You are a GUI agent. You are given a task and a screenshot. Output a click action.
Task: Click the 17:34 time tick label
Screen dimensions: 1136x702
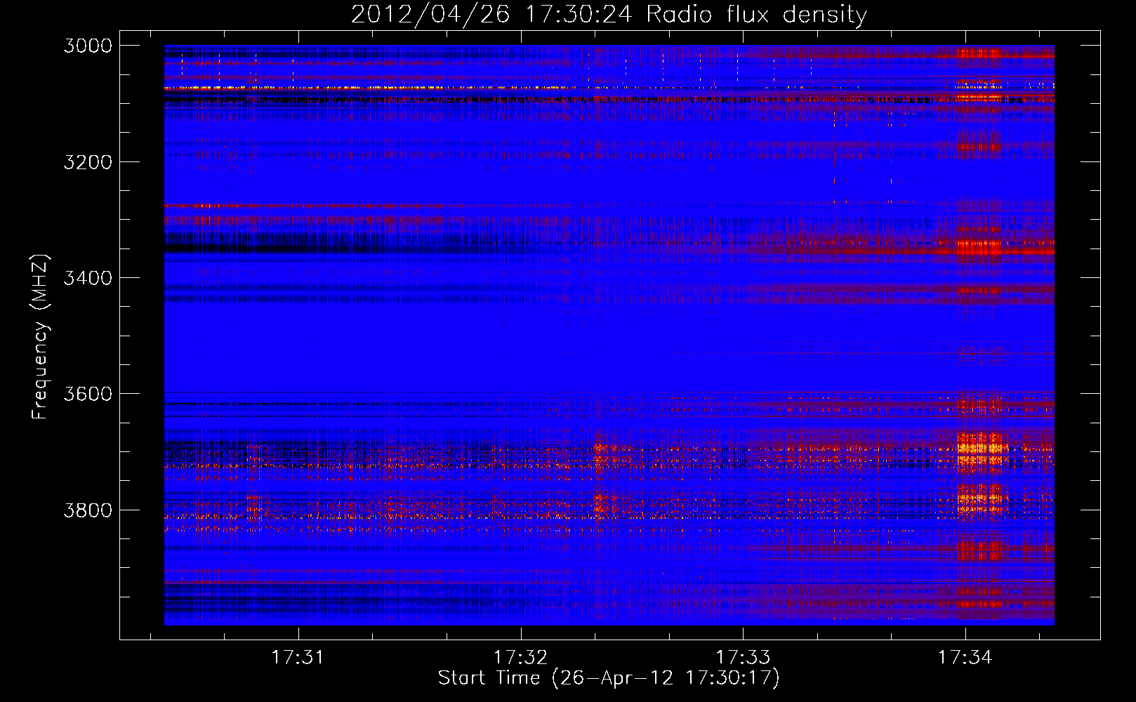[x=965, y=657]
